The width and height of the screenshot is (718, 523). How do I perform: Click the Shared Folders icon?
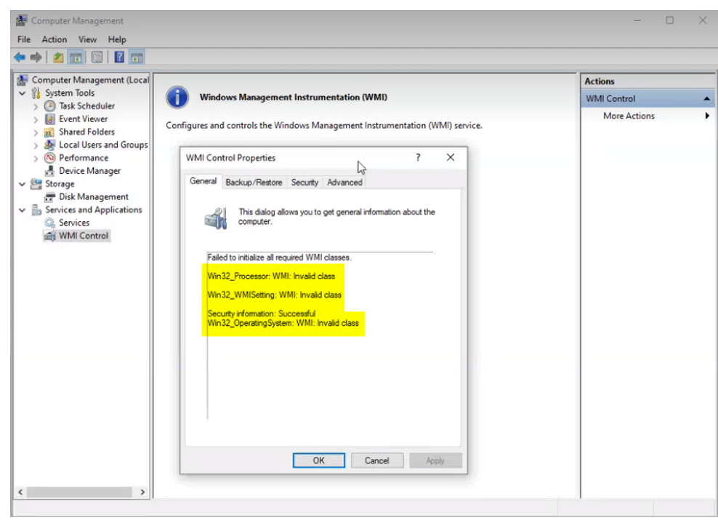click(x=49, y=132)
